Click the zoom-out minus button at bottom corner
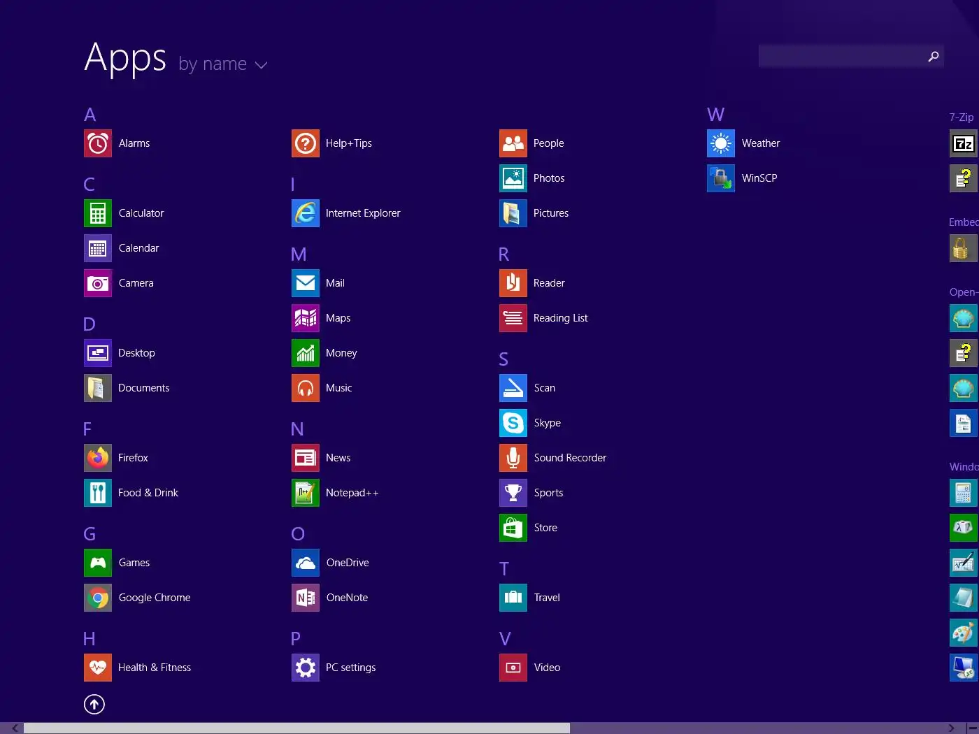The image size is (979, 734). 972,728
